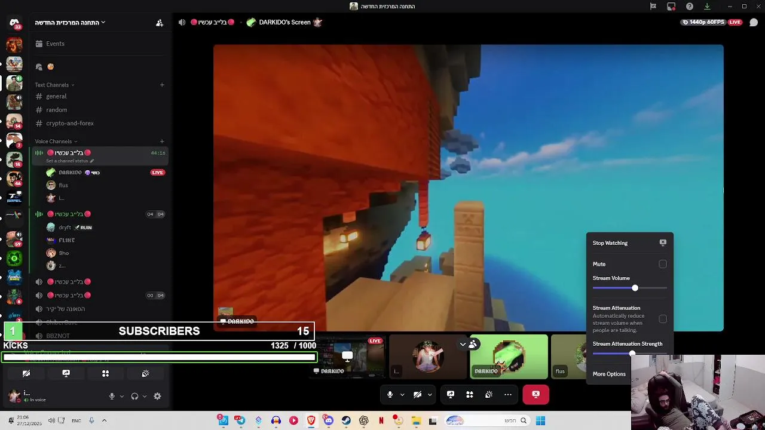Open screen share in the voice panel
Image resolution: width=765 pixels, height=430 pixels.
tap(66, 373)
